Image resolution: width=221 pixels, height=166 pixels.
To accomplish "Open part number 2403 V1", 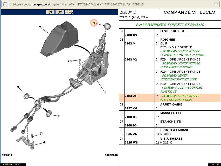I will click(x=130, y=43).
